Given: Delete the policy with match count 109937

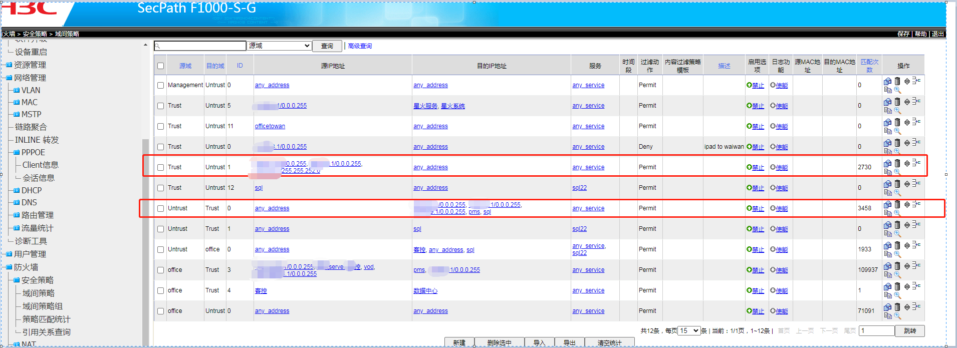Looking at the screenshot, I should pos(897,266).
